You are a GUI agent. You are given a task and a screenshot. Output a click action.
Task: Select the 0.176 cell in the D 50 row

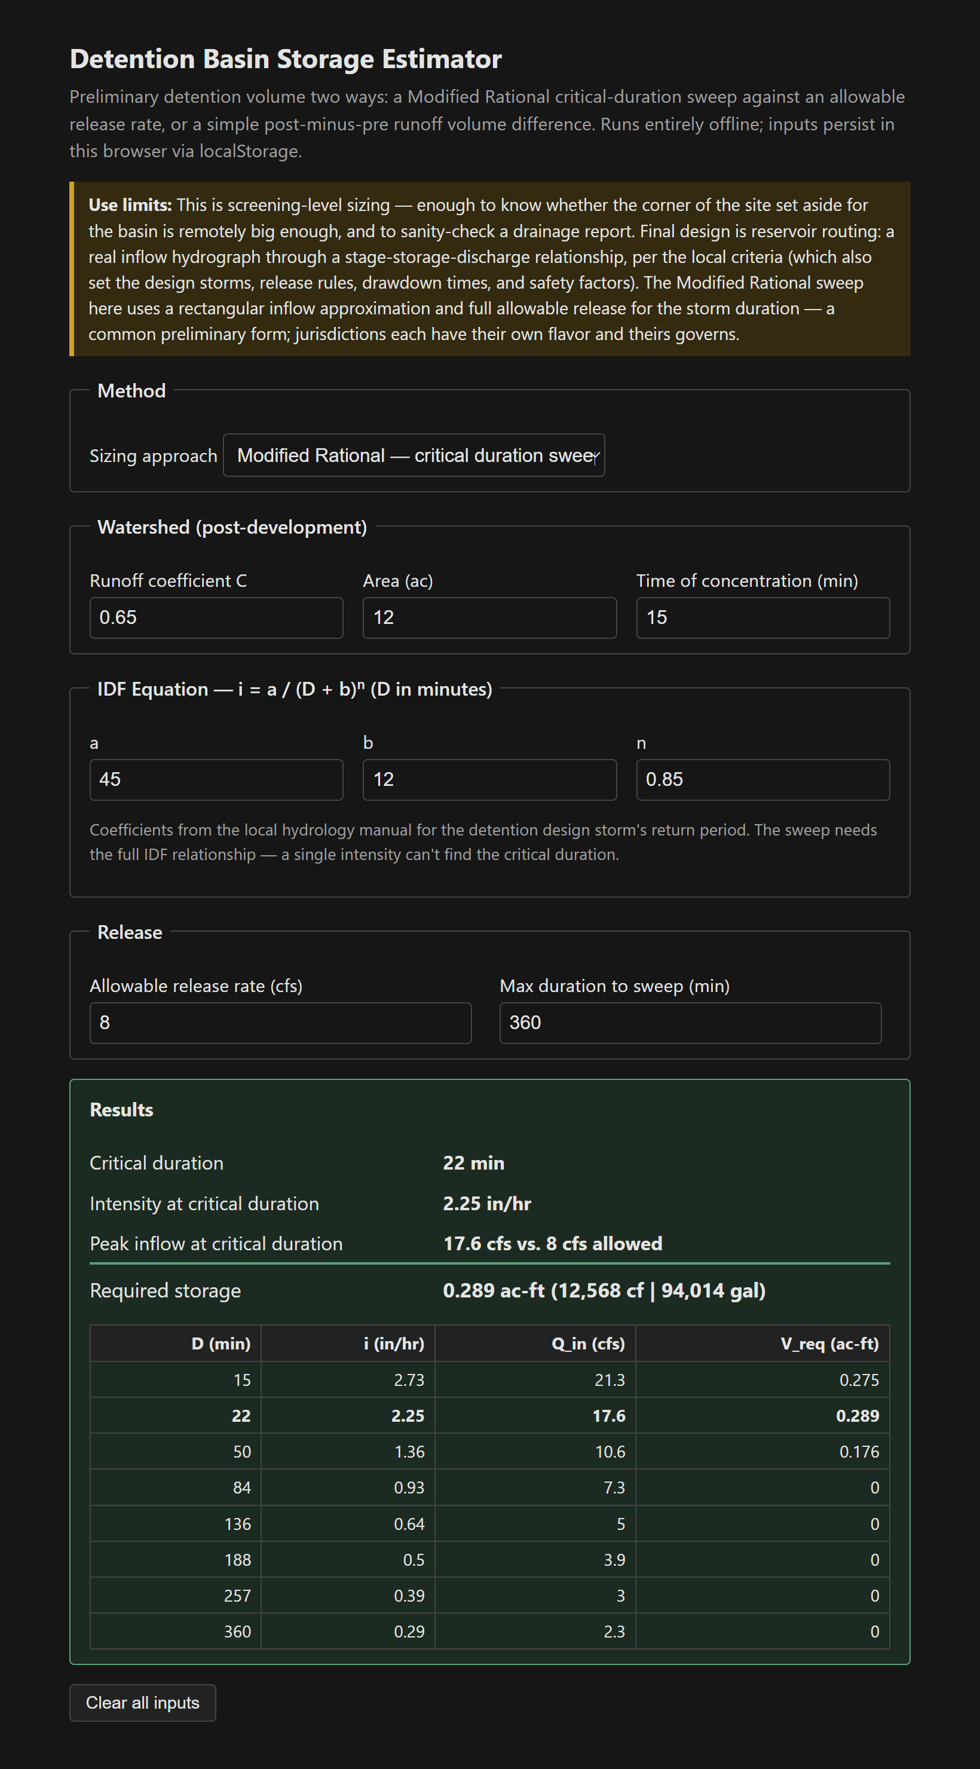tap(762, 1451)
